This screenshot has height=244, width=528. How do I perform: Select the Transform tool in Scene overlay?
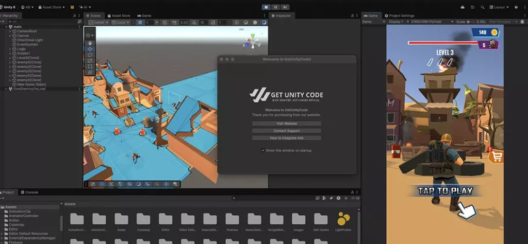tap(90, 72)
